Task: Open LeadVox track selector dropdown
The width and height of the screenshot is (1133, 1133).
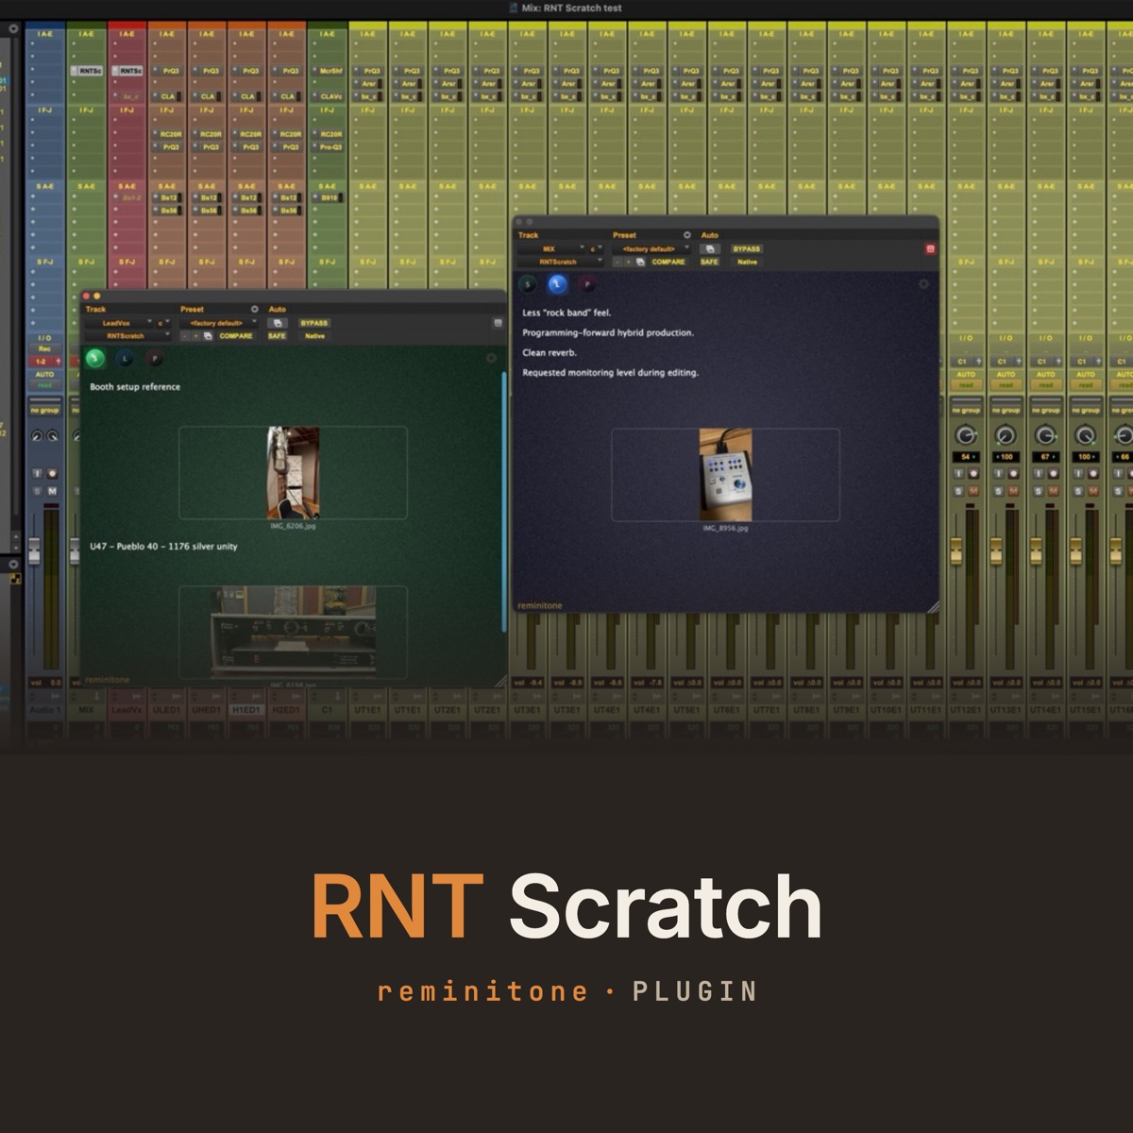Action: pos(120,323)
